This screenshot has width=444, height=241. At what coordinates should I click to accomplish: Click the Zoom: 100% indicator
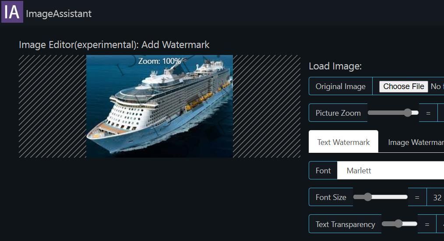click(x=159, y=61)
